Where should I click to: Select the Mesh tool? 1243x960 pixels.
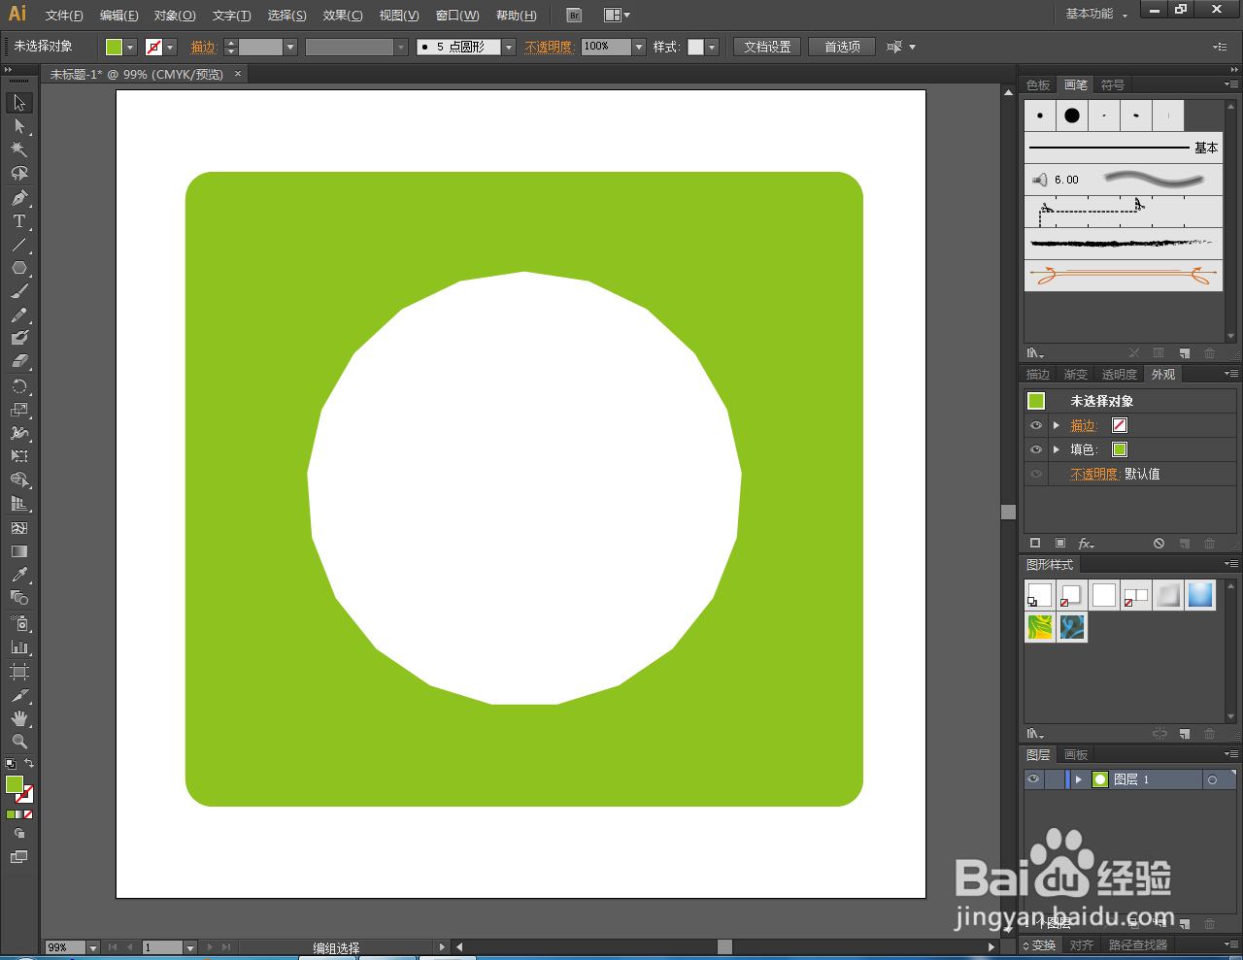(19, 528)
